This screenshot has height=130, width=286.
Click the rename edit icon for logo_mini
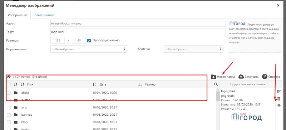[x=279, y=92]
